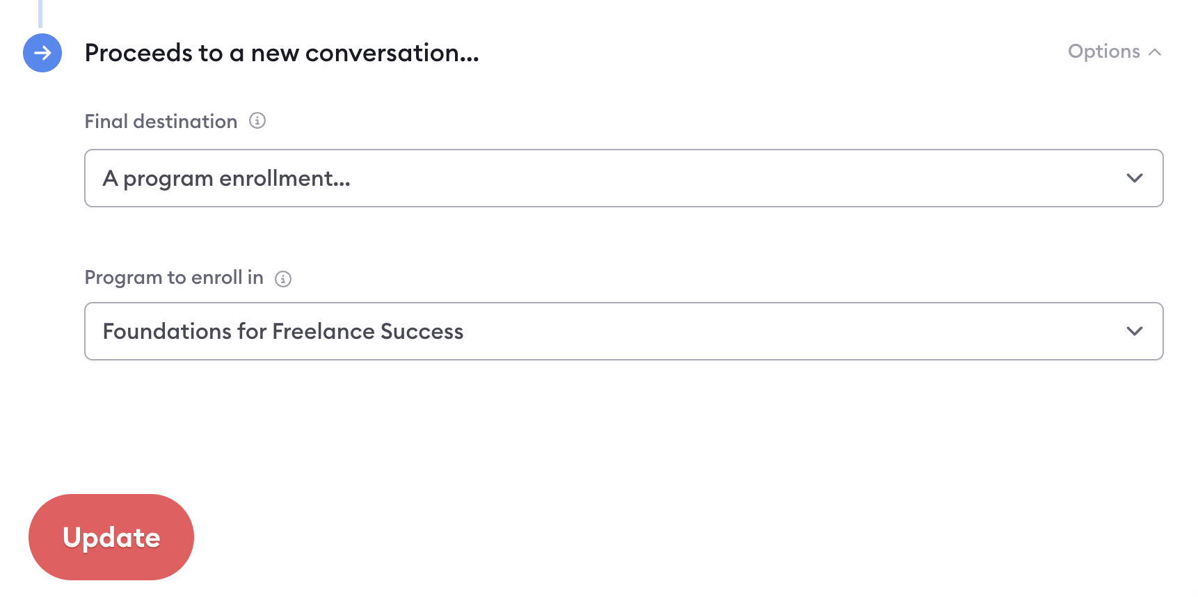The width and height of the screenshot is (1198, 597).
Task: Click the 'Program to enroll in' label
Action: [x=174, y=278]
